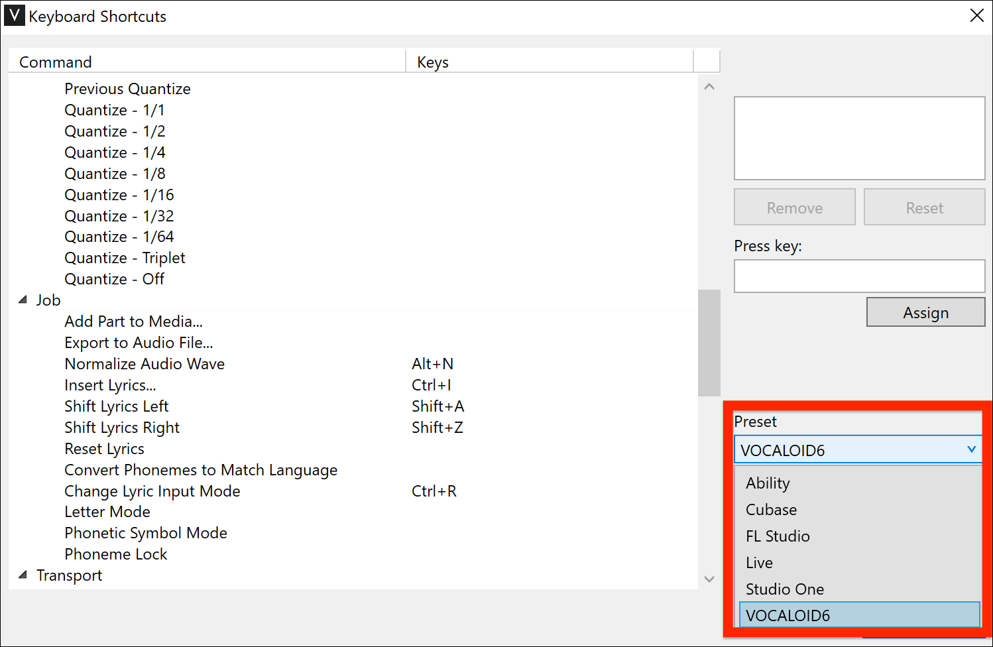
Task: Click the Reset button
Action: pos(924,207)
